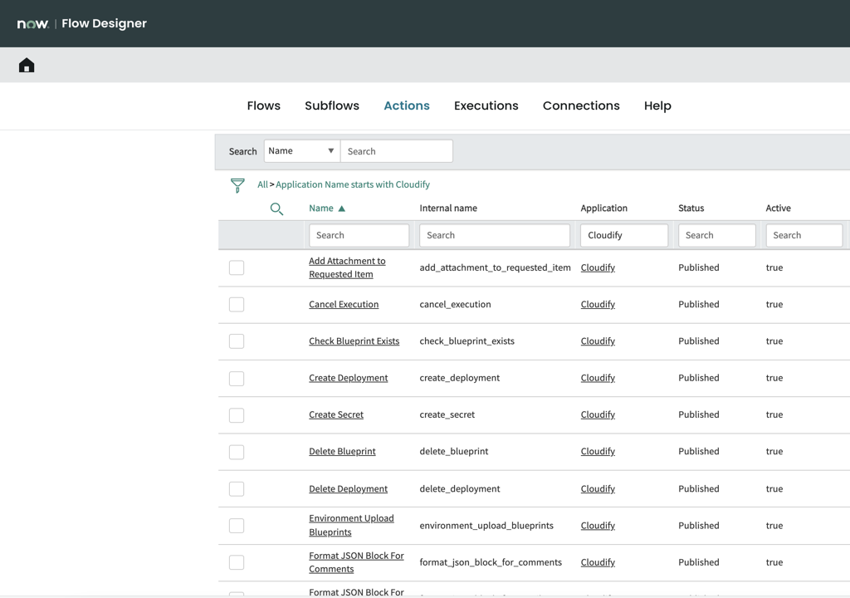The image size is (850, 598).
Task: Open the Create Secret action link
Action: pos(336,414)
